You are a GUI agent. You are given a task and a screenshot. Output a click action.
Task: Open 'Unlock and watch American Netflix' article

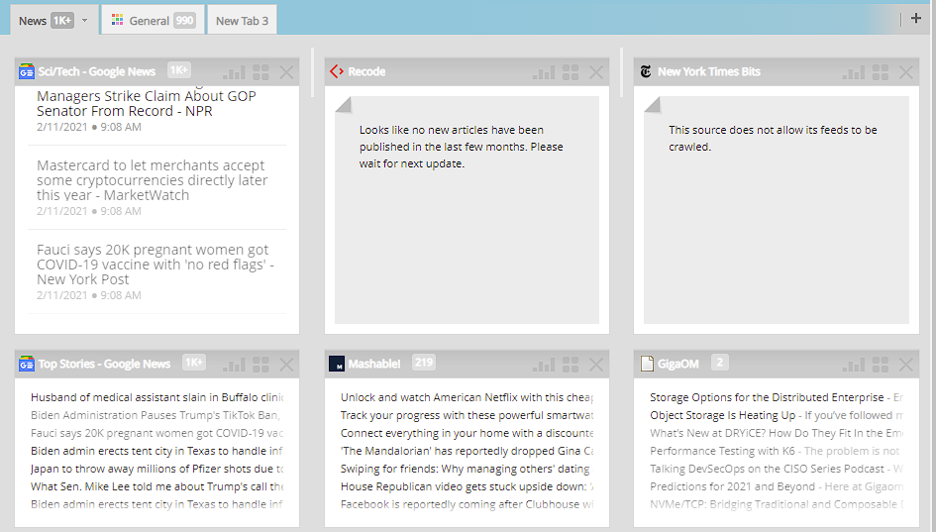pyautogui.click(x=467, y=397)
